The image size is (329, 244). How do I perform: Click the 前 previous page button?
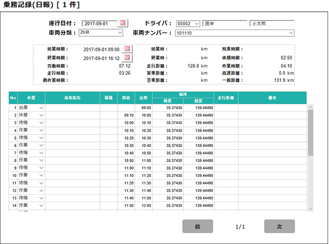(197, 227)
